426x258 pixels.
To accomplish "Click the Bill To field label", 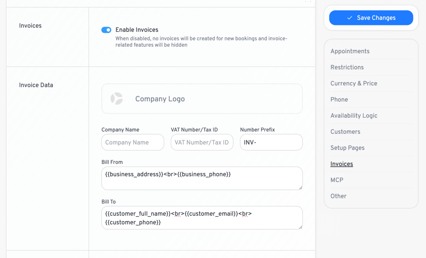I will (109, 202).
